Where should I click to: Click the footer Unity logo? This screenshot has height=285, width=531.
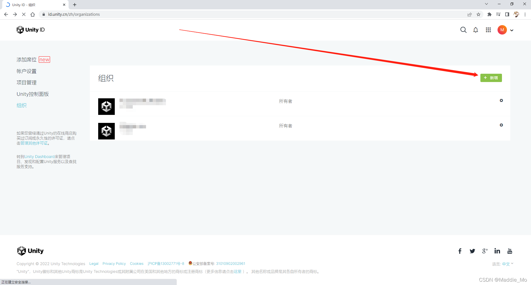30,251
